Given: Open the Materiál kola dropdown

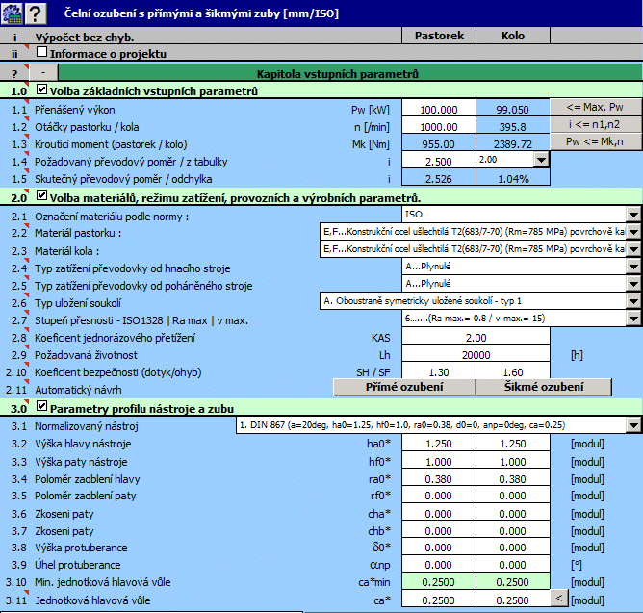Looking at the screenshot, I should coord(633,249).
